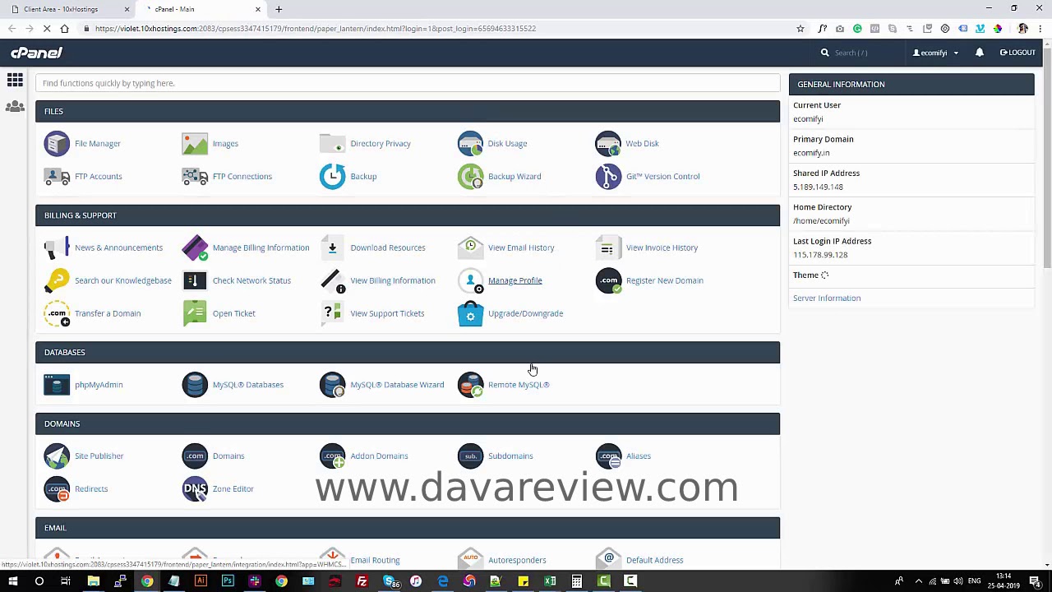Open View Billing Information
The height and width of the screenshot is (592, 1052).
[x=393, y=280]
